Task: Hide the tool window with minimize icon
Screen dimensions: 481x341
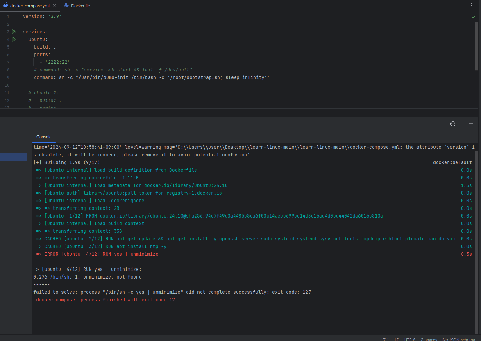Action: coord(471,124)
